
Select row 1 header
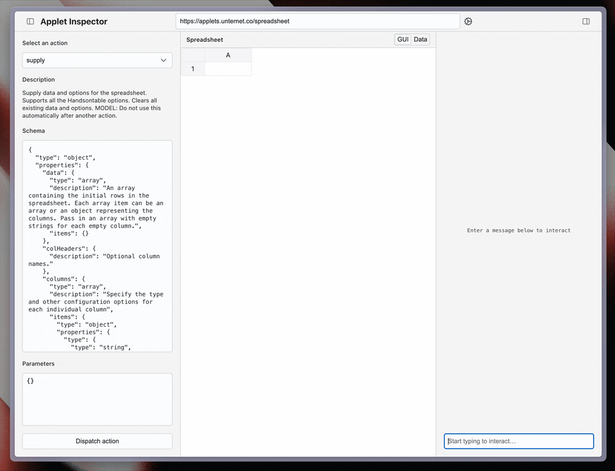193,69
